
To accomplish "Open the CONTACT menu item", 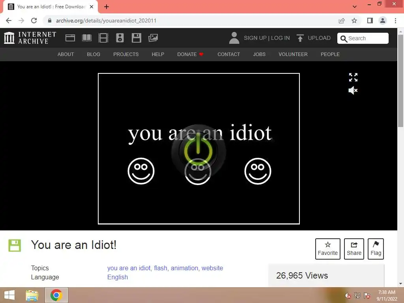I will [228, 54].
